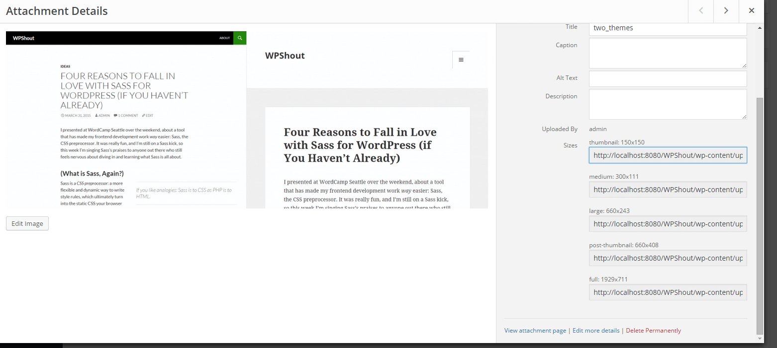Click the 'Description' field label
This screenshot has width=777, height=348.
(x=562, y=96)
